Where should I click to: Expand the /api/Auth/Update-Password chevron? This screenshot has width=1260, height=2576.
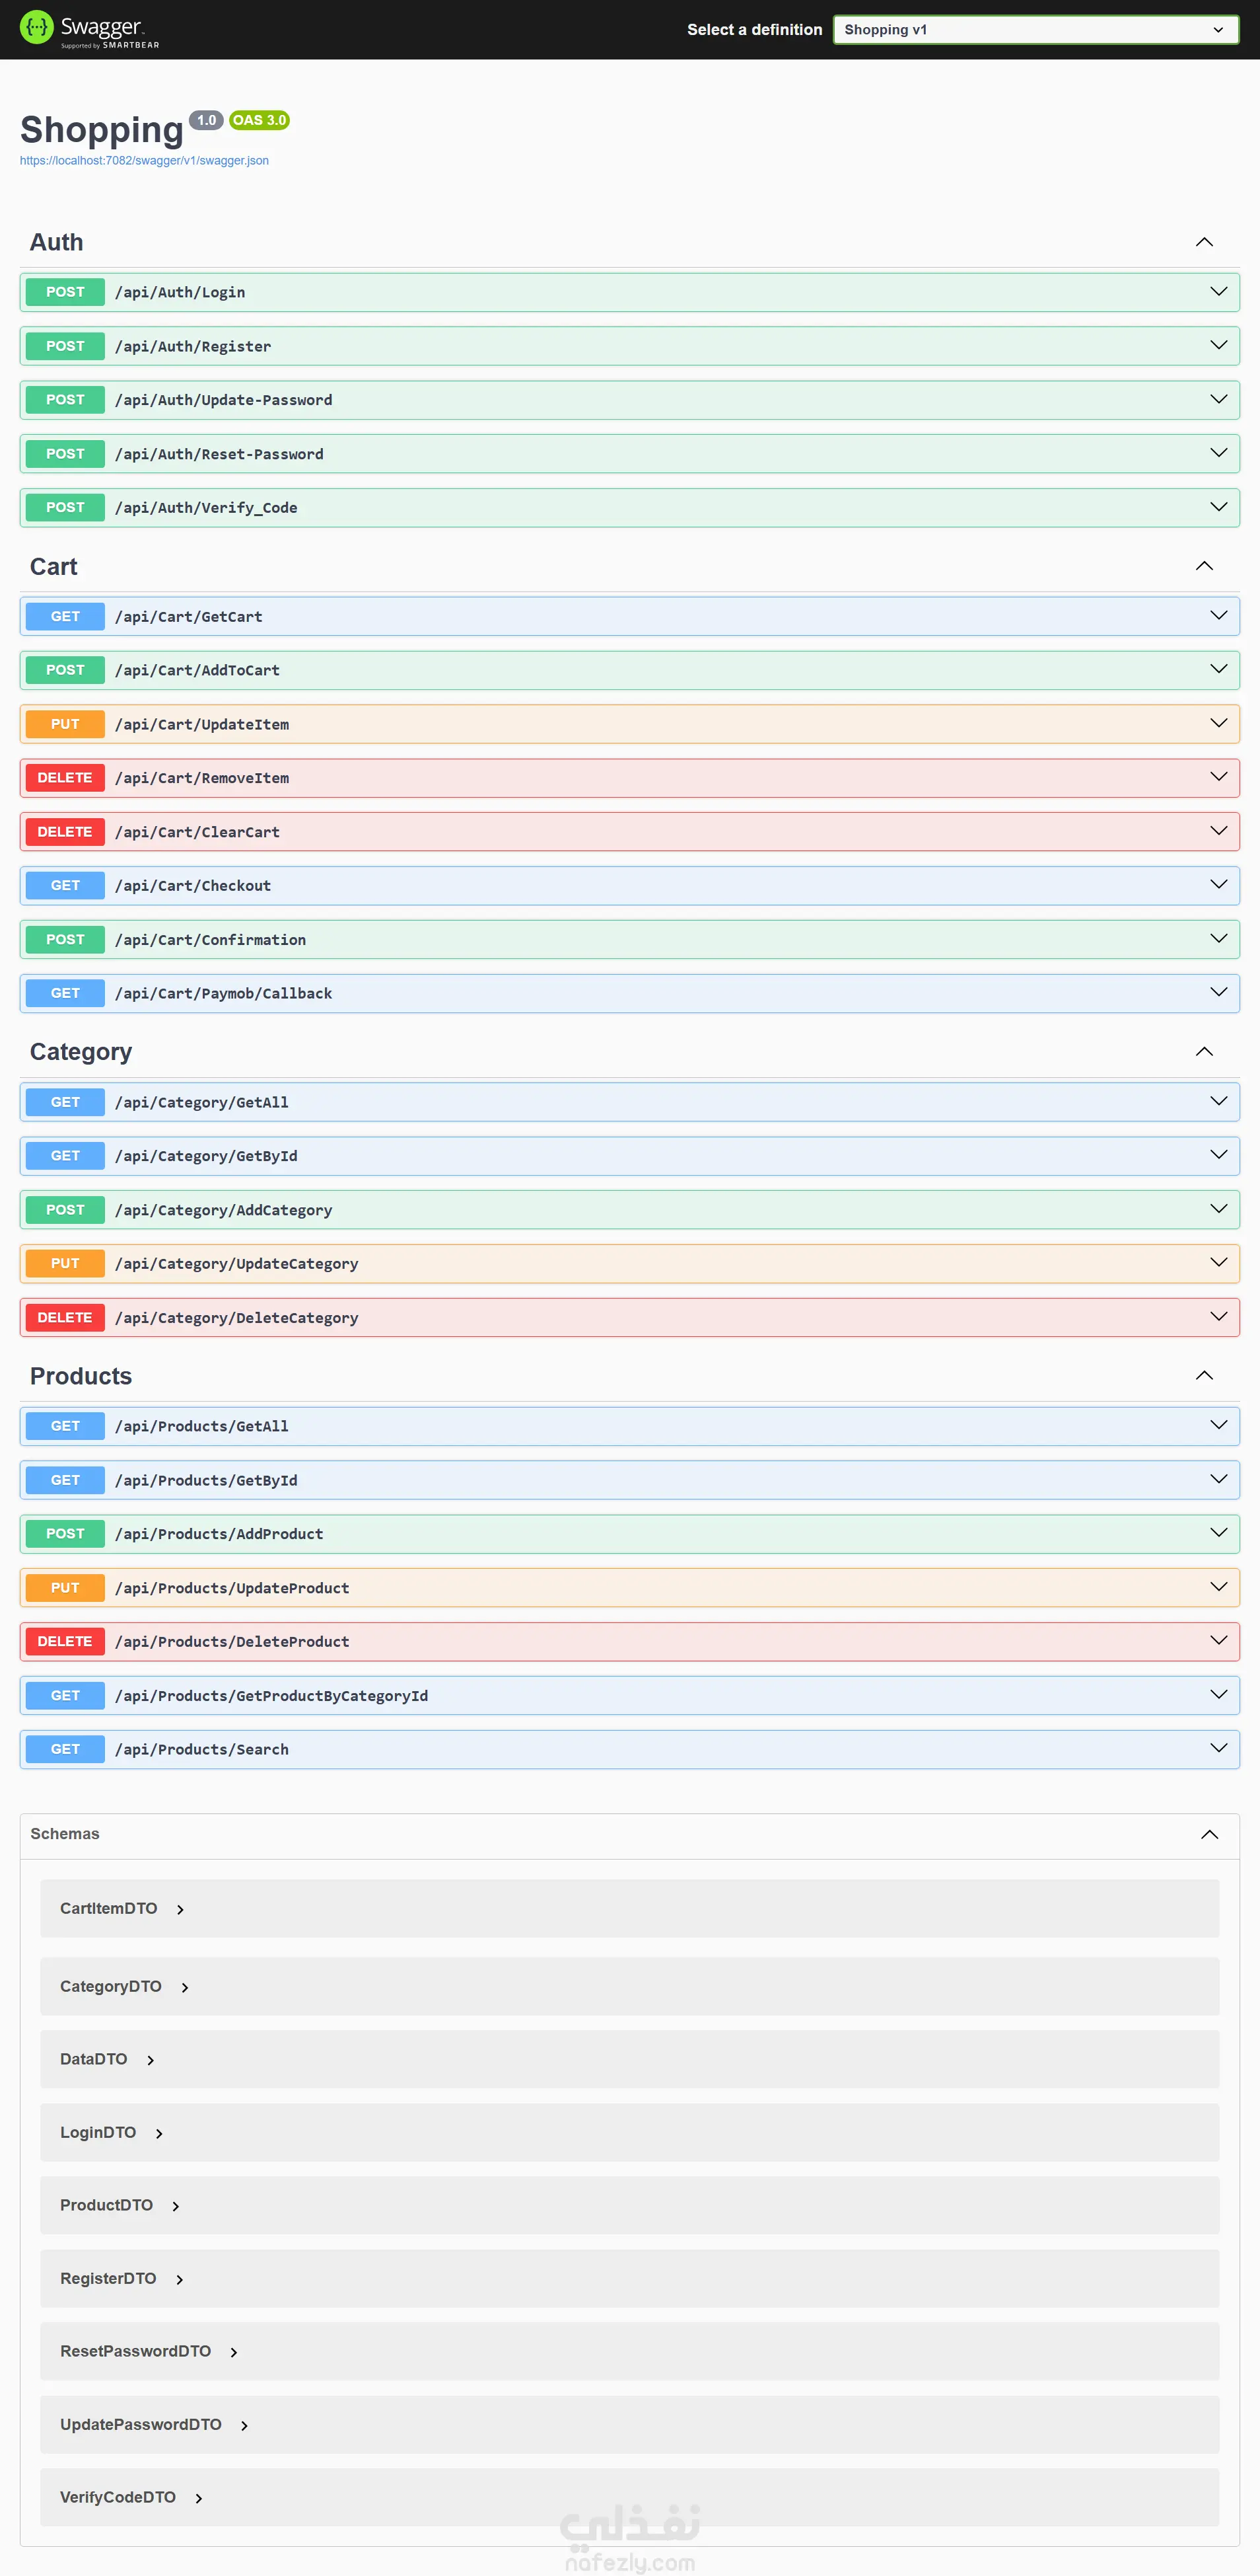[x=1218, y=399]
